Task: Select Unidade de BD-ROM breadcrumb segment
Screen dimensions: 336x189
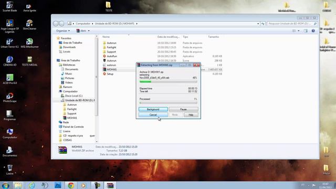Action: (114, 24)
